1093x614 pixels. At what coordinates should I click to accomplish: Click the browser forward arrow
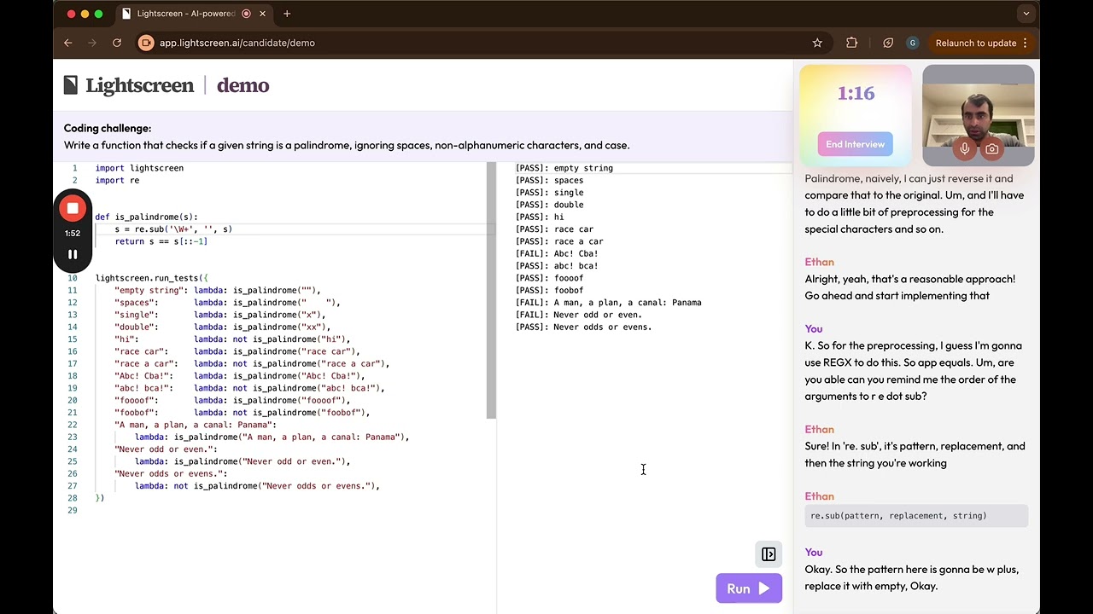92,43
